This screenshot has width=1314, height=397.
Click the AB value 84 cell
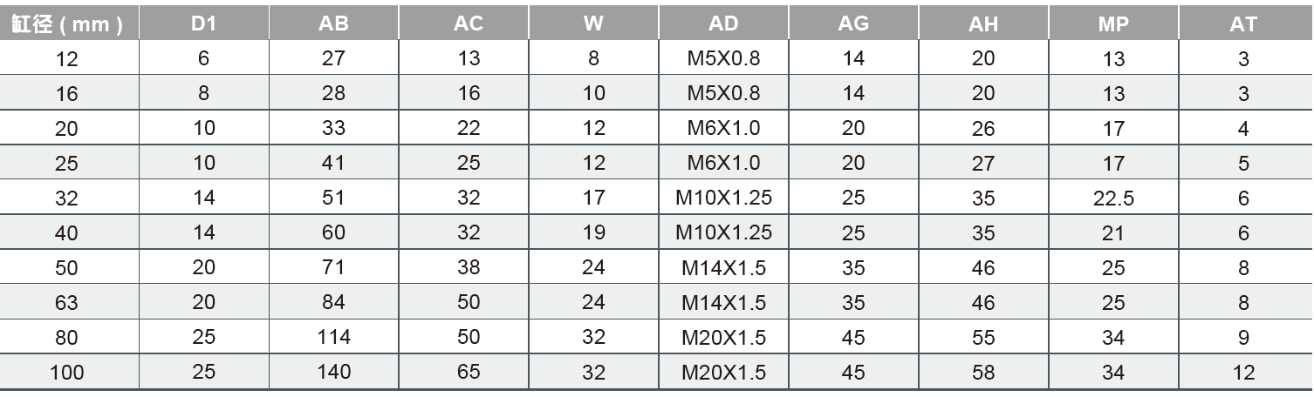point(333,303)
